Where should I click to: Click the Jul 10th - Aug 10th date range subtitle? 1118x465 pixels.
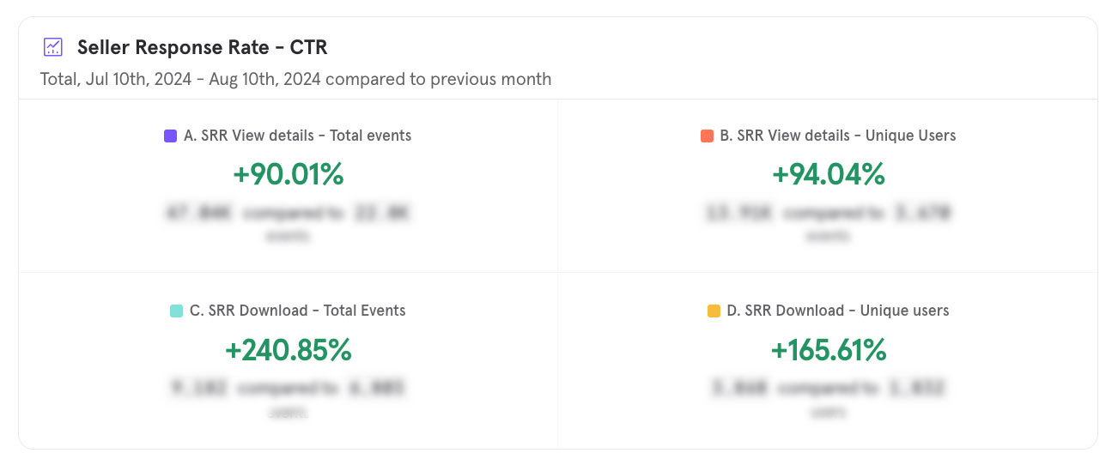click(295, 79)
